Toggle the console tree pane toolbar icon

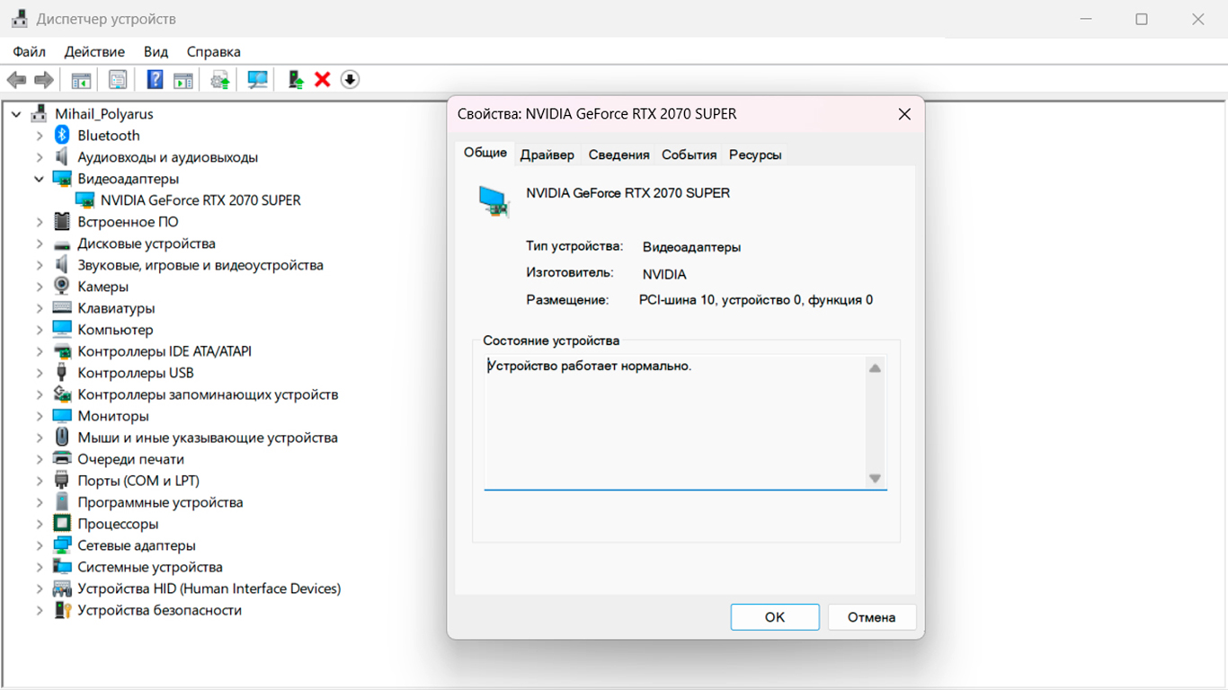81,80
